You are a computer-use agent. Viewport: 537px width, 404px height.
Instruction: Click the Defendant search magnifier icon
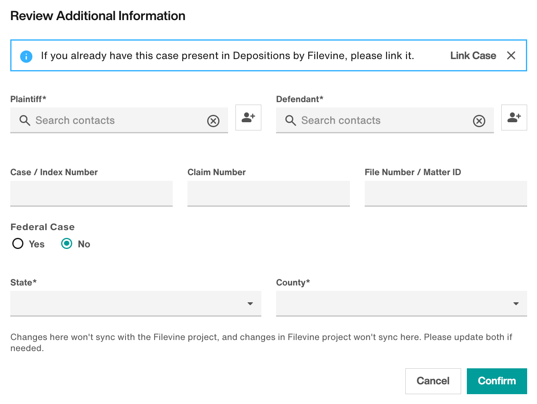pos(290,120)
